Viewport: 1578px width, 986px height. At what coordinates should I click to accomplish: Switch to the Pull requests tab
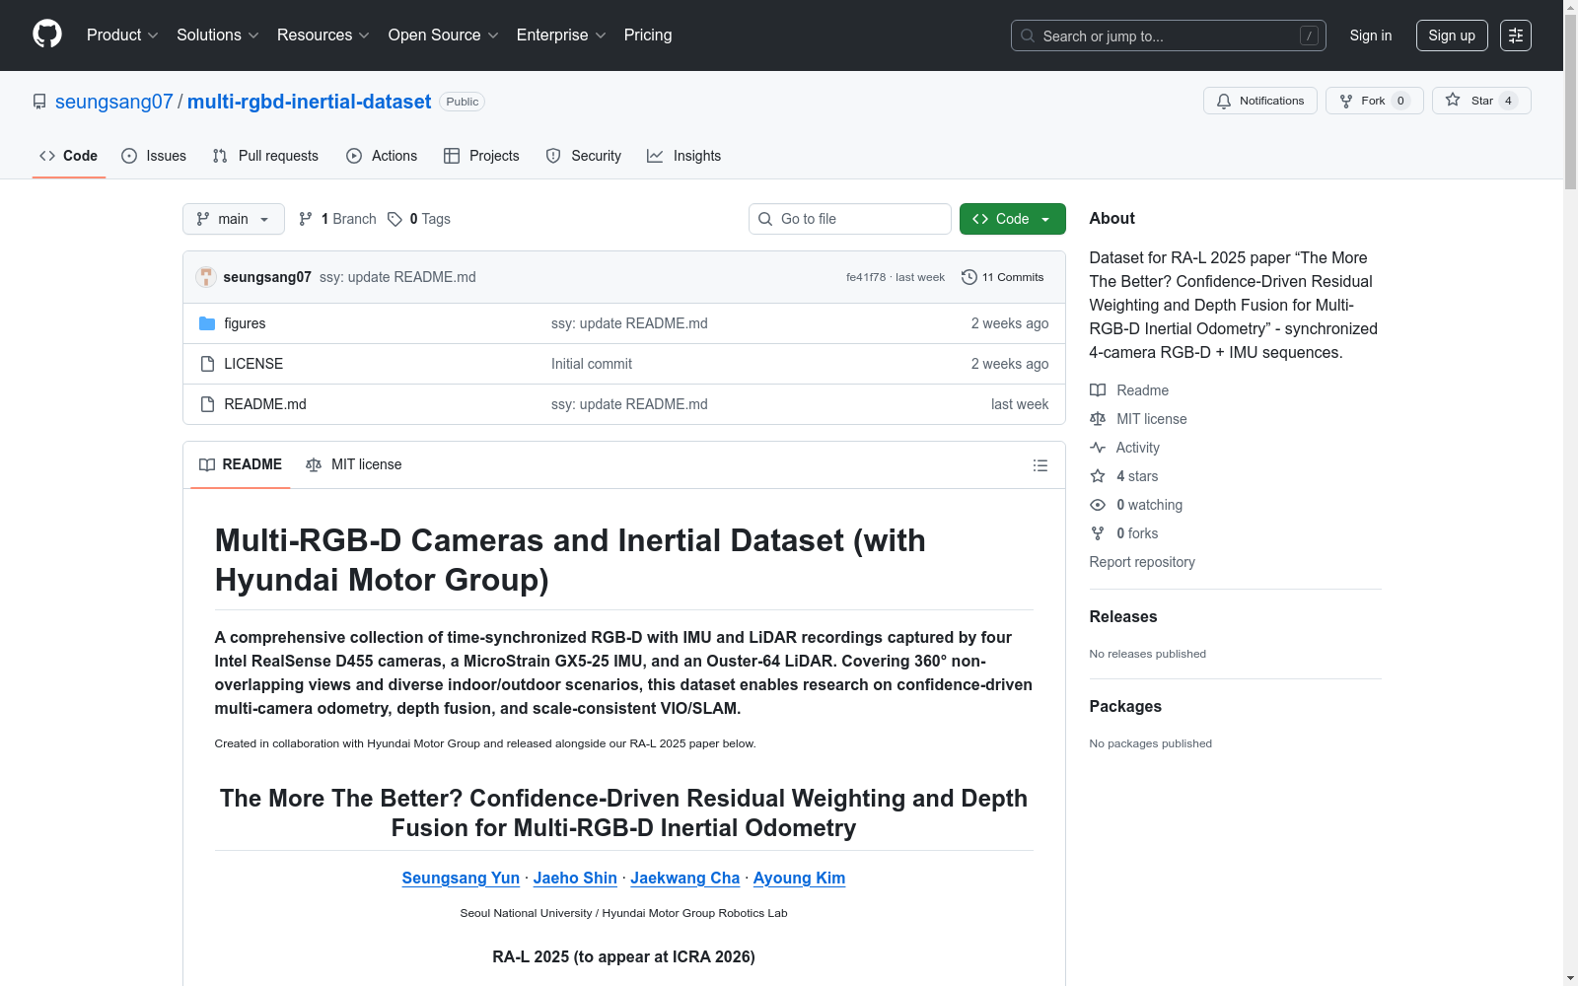point(265,156)
